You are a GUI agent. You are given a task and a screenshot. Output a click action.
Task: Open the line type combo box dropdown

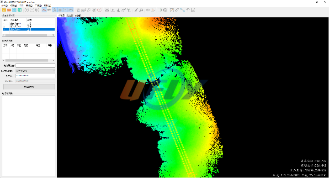click(35, 71)
